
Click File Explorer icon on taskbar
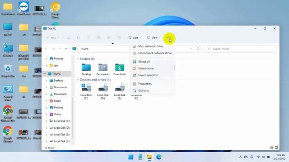[149, 157]
